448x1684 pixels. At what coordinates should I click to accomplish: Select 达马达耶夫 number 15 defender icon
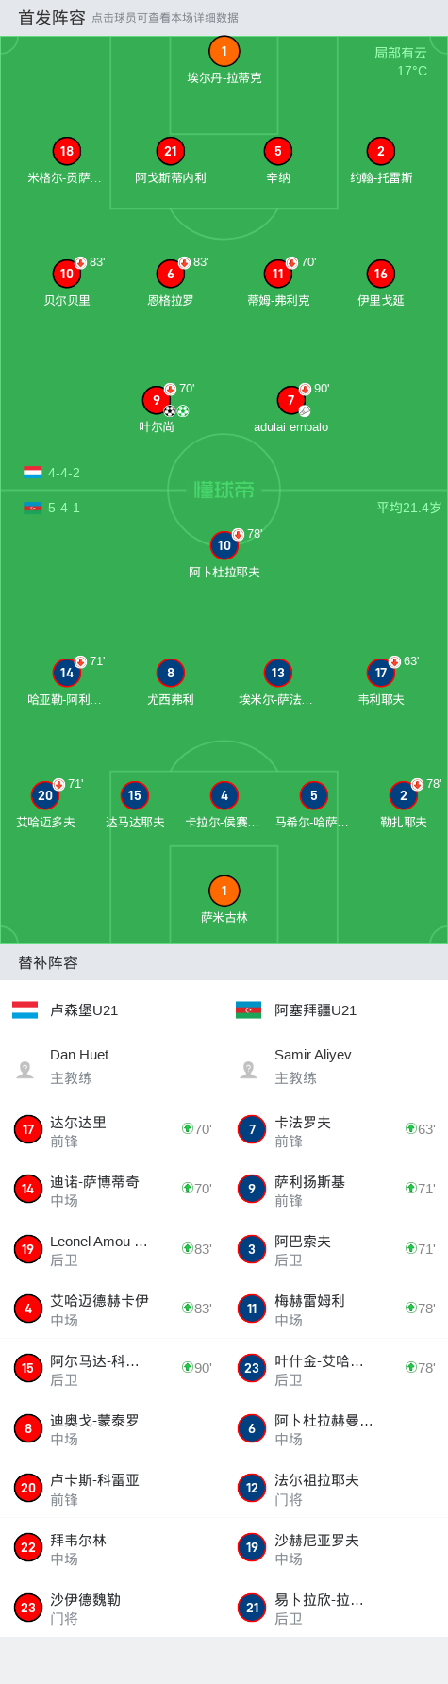pos(135,795)
